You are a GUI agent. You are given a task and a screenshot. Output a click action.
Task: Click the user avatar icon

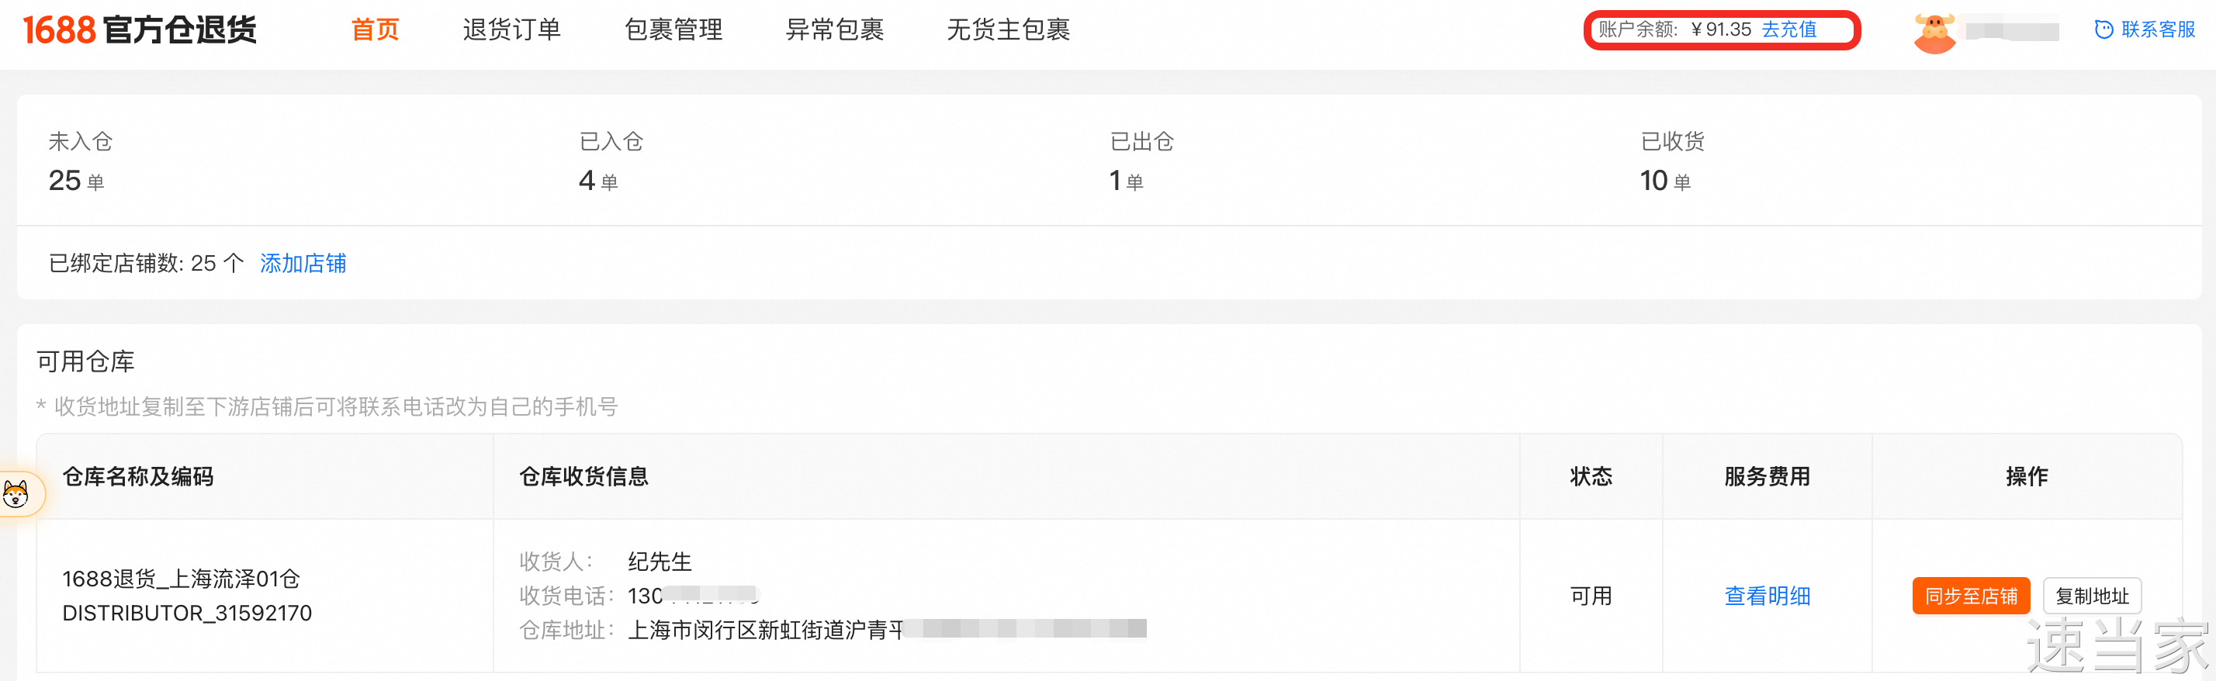tap(1934, 33)
